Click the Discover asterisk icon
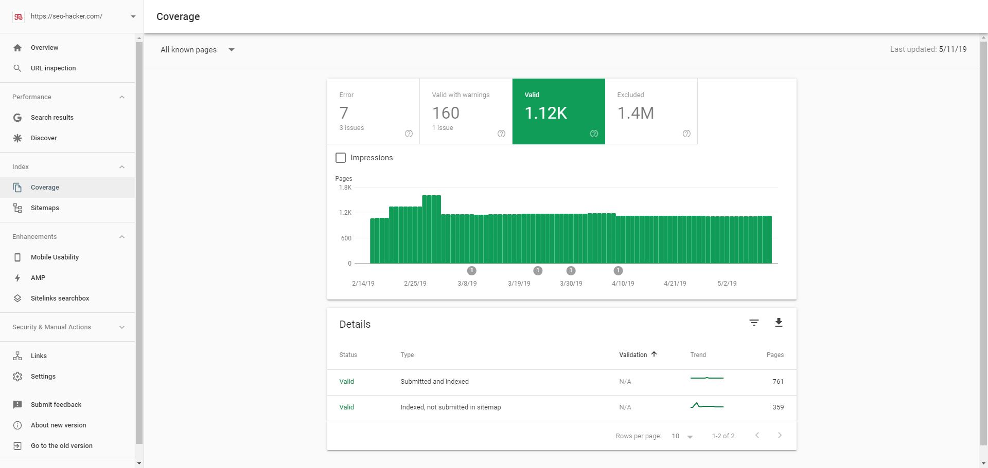The width and height of the screenshot is (988, 468). point(17,138)
